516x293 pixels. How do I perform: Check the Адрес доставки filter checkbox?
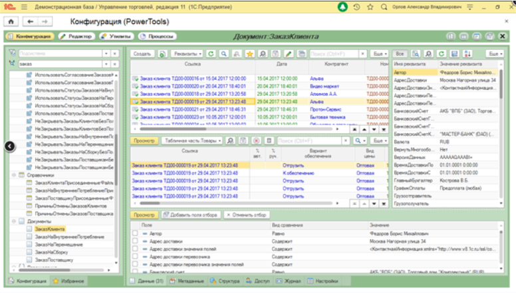point(135,241)
